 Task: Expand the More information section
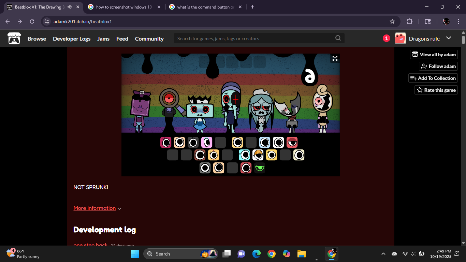98,208
